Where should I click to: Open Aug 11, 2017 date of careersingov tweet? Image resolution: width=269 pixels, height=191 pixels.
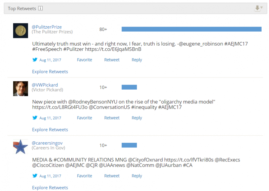tap(50, 176)
